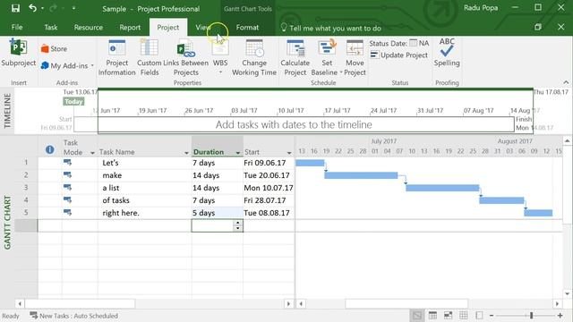This screenshot has width=573, height=322.
Task: Open the File tab
Action: 17,28
